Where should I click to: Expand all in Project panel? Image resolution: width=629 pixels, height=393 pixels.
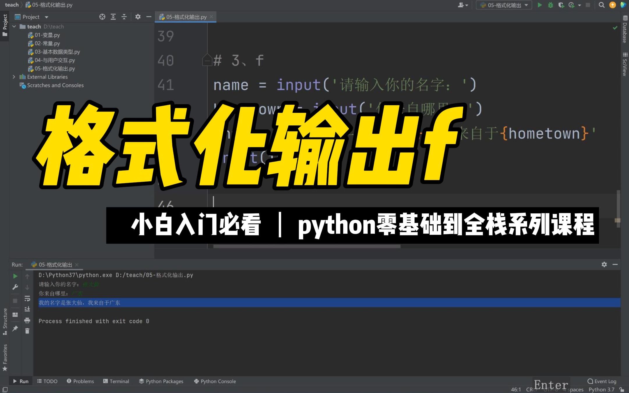[x=113, y=17]
